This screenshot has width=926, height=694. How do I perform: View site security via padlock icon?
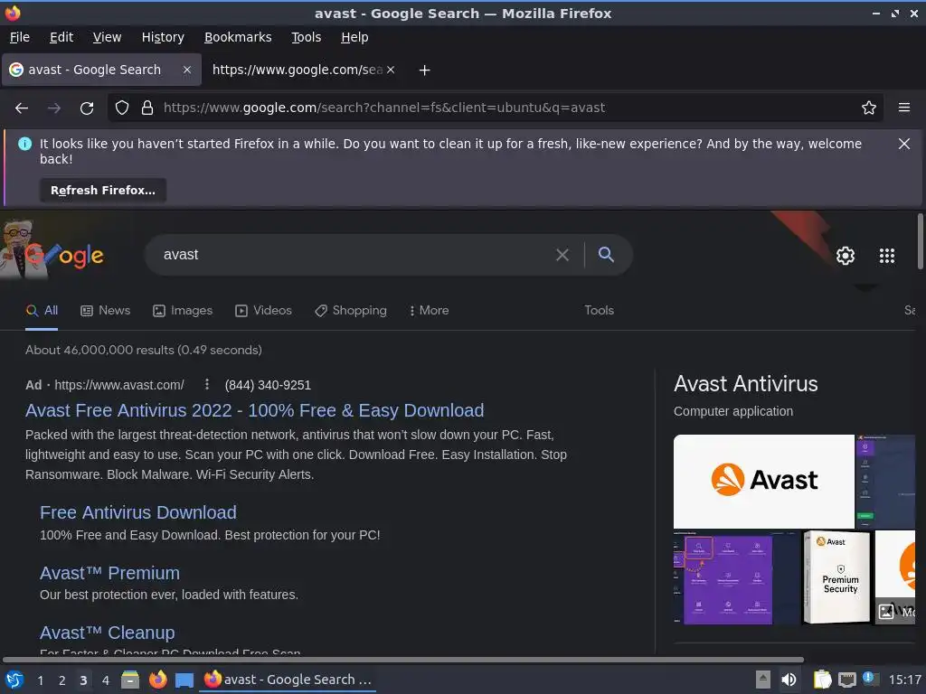147,108
